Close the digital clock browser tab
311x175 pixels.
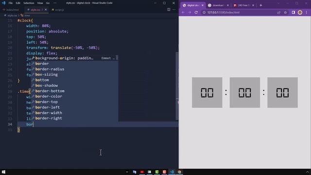coord(203,5)
